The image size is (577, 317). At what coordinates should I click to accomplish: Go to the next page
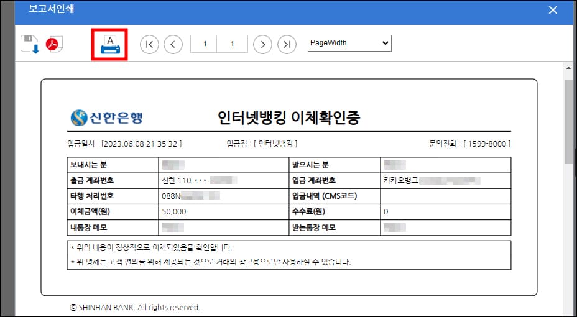[x=262, y=45]
